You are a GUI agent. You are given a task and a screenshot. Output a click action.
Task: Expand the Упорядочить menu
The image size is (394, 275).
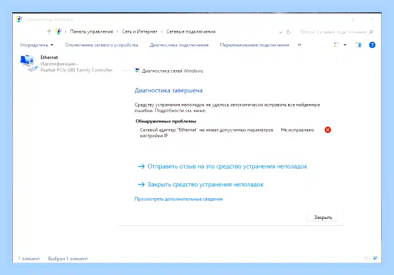pyautogui.click(x=36, y=45)
